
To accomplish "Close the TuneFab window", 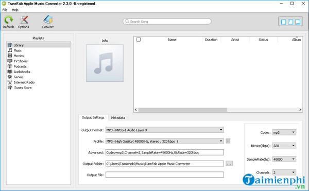I will [x=303, y=4].
